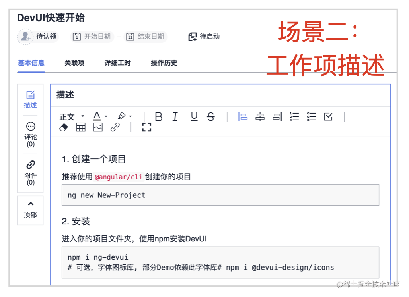Switch to the 详细工时 tab
This screenshot has width=409, height=297.
click(117, 63)
